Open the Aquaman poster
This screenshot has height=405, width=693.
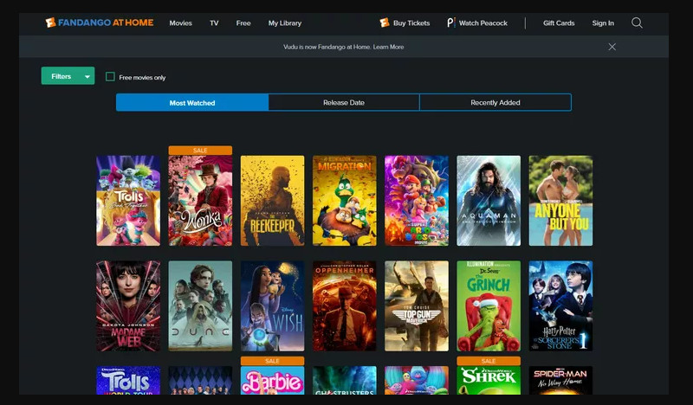489,201
